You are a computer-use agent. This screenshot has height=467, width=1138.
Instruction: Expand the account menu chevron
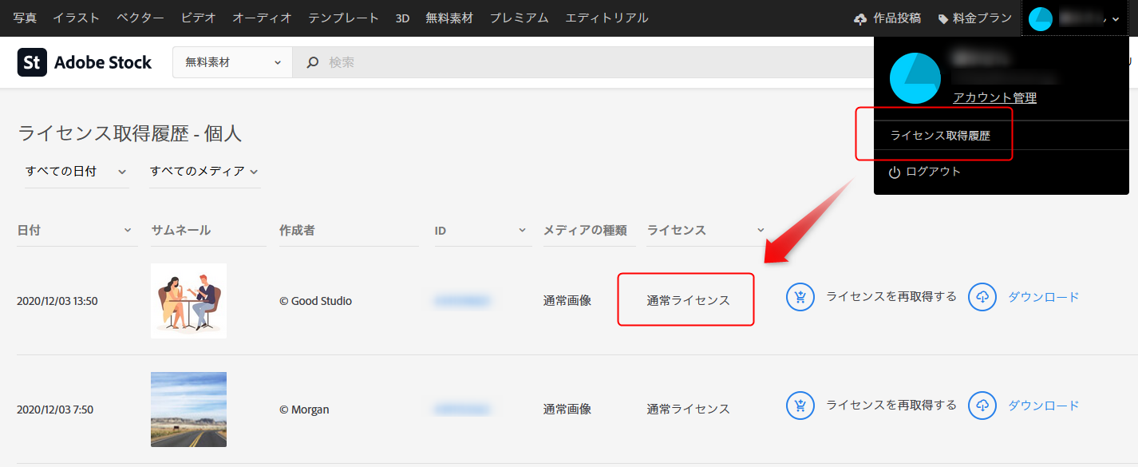1115,19
